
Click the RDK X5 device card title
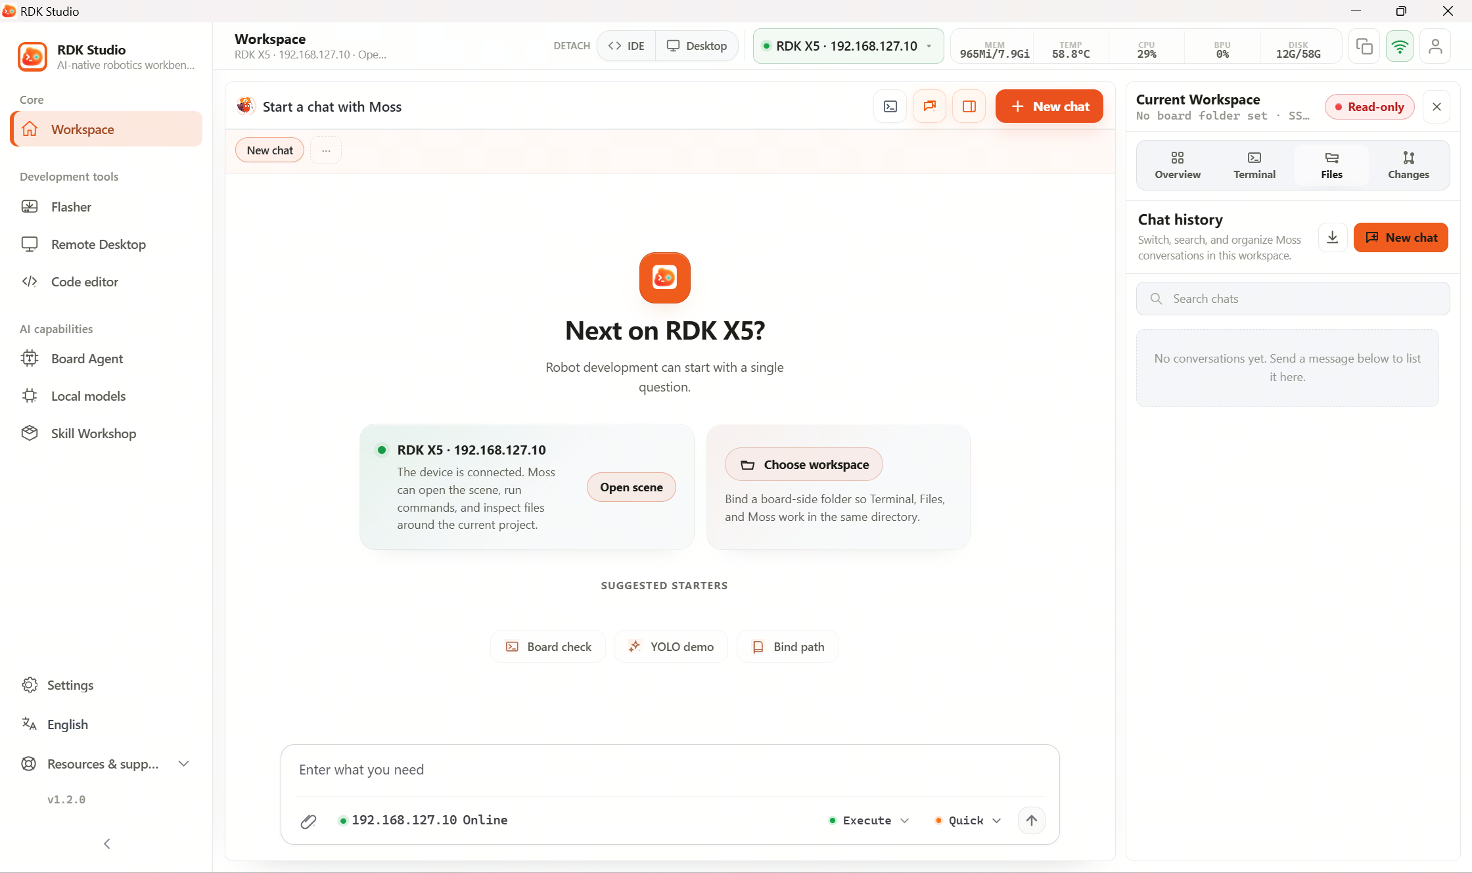pos(471,450)
